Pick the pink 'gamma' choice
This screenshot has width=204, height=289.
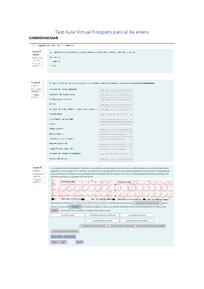pos(79,242)
